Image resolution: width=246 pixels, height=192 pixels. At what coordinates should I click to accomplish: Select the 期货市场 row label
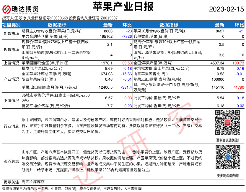(x=11, y=34)
